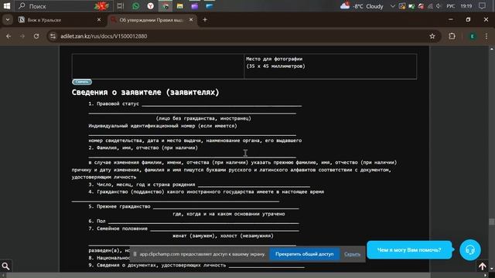Viewport: 495px width, 278px height.
Task: Open File Explorer from the taskbar
Action: tap(180, 6)
